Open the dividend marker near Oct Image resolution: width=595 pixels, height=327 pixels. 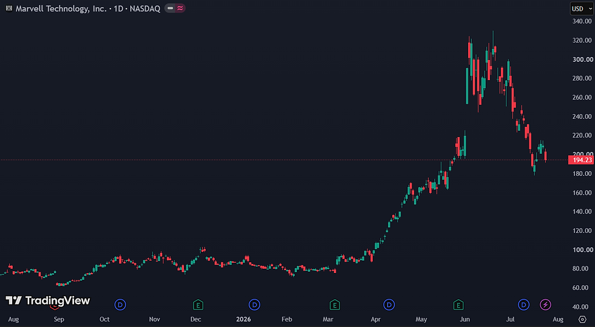[x=120, y=305]
